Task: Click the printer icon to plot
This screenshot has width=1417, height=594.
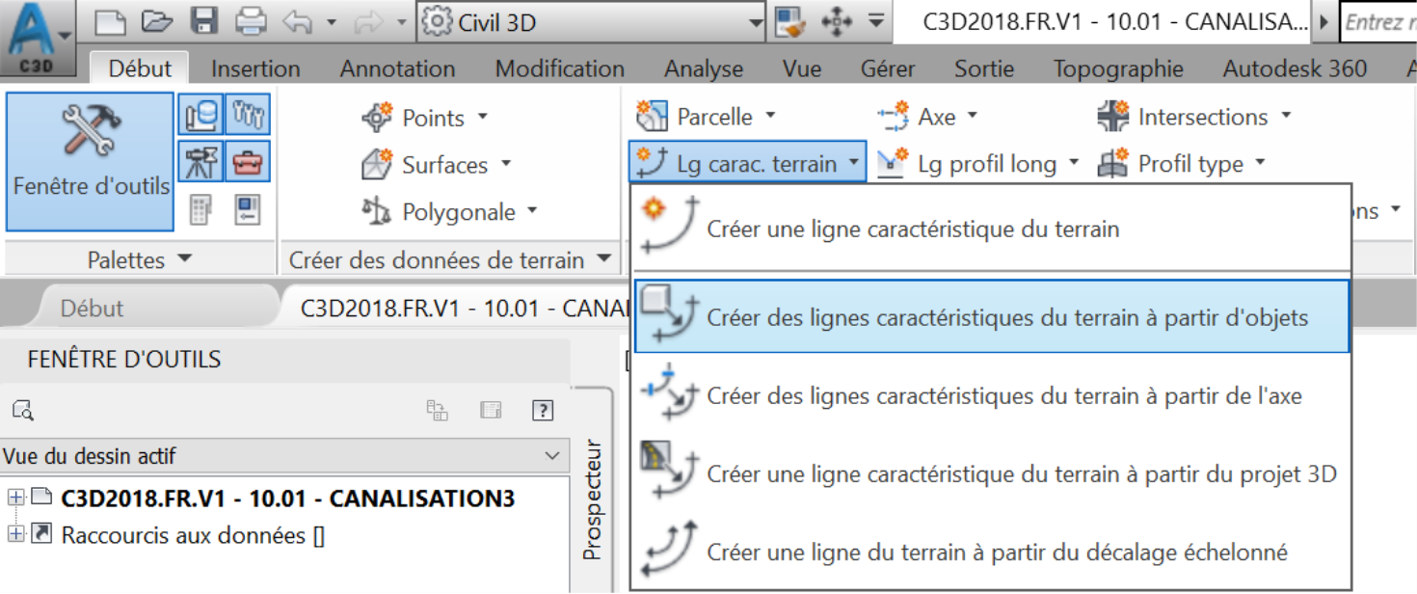Action: pyautogui.click(x=251, y=22)
